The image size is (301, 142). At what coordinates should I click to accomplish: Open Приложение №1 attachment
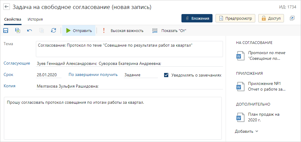267,86
